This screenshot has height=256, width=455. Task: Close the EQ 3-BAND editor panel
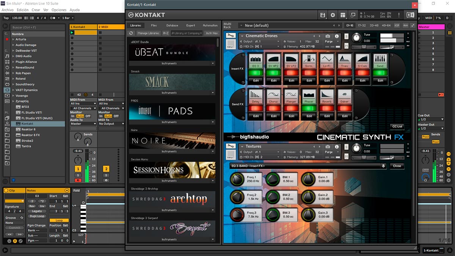(x=397, y=166)
